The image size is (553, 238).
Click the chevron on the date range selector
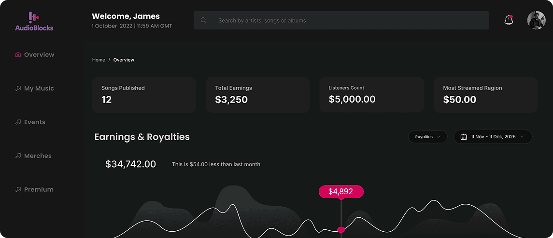click(522, 137)
